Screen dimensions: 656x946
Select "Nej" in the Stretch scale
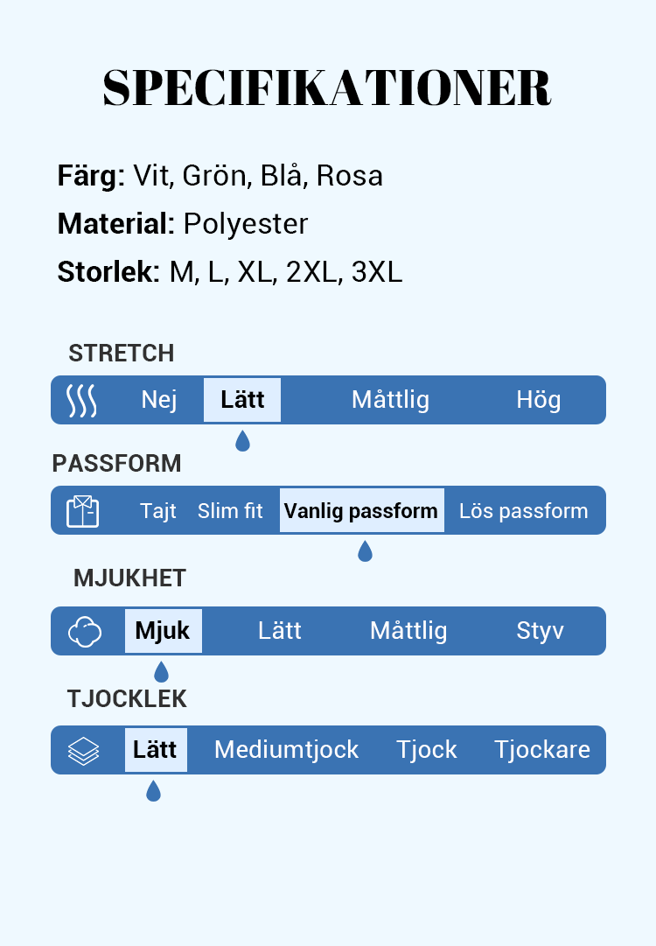tap(159, 400)
